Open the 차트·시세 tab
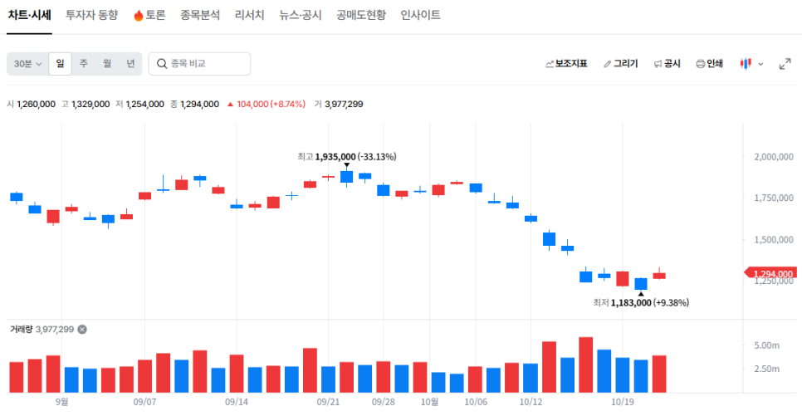802x416 pixels. point(29,15)
